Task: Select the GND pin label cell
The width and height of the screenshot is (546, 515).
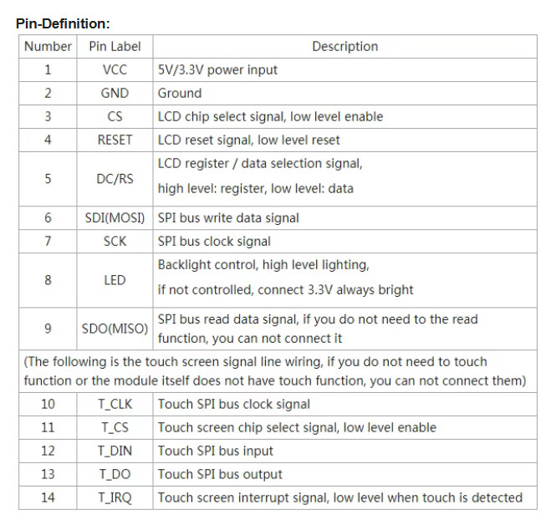Action: (115, 94)
